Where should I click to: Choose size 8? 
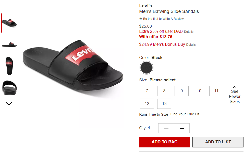tap(164, 91)
